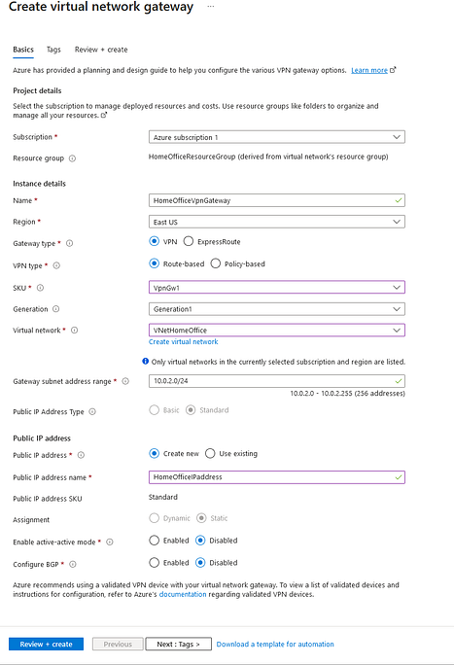Click info icon next to Virtual network
This screenshot has height=665, width=454.
(x=74, y=330)
